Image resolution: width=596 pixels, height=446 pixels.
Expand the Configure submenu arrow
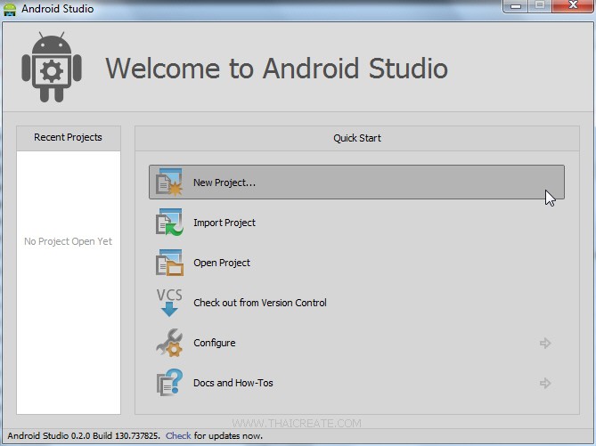point(545,343)
